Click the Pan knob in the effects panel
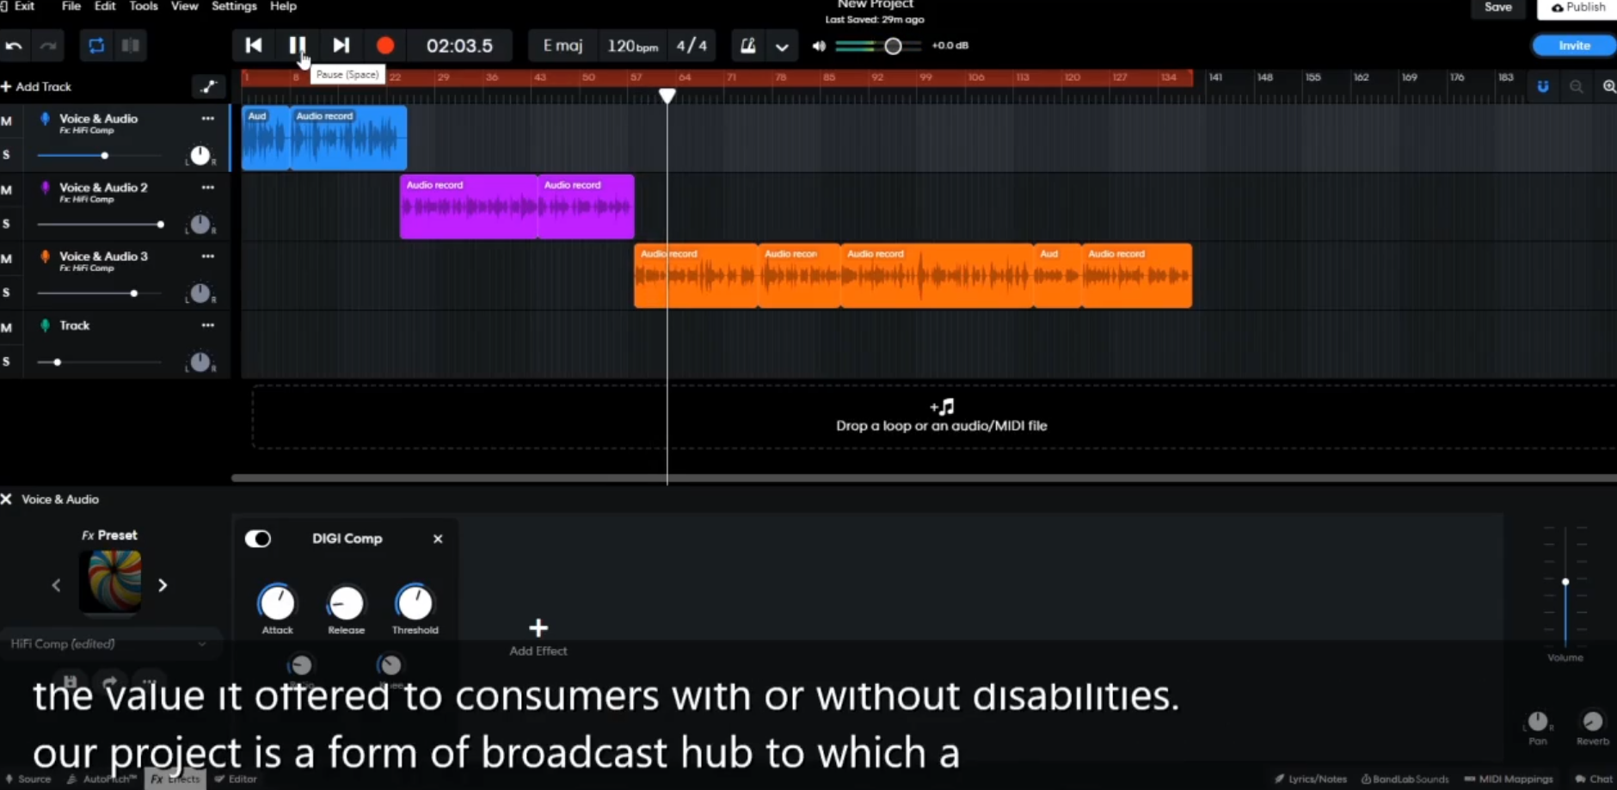 1538,720
